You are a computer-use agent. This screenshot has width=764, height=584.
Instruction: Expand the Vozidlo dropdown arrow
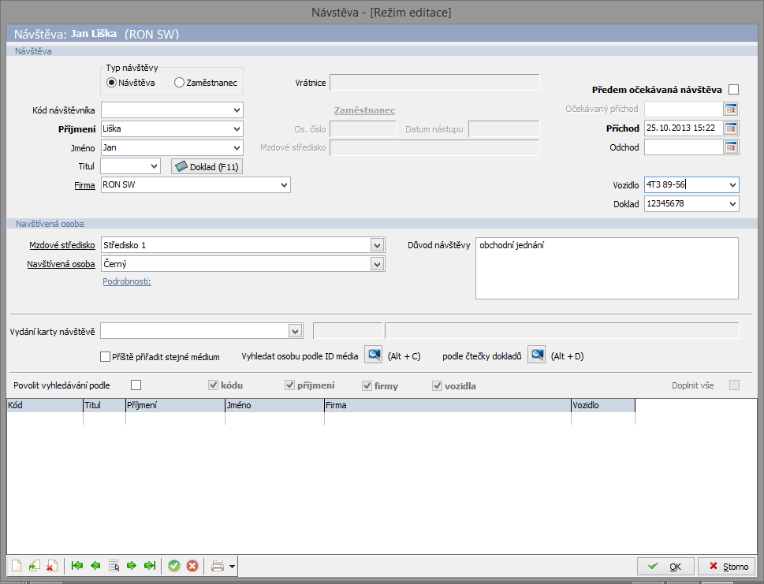(x=732, y=185)
